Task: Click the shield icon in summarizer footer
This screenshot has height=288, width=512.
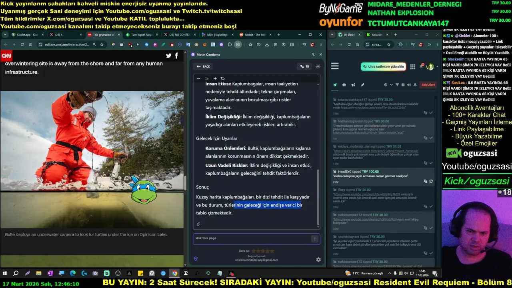Action: point(196,259)
